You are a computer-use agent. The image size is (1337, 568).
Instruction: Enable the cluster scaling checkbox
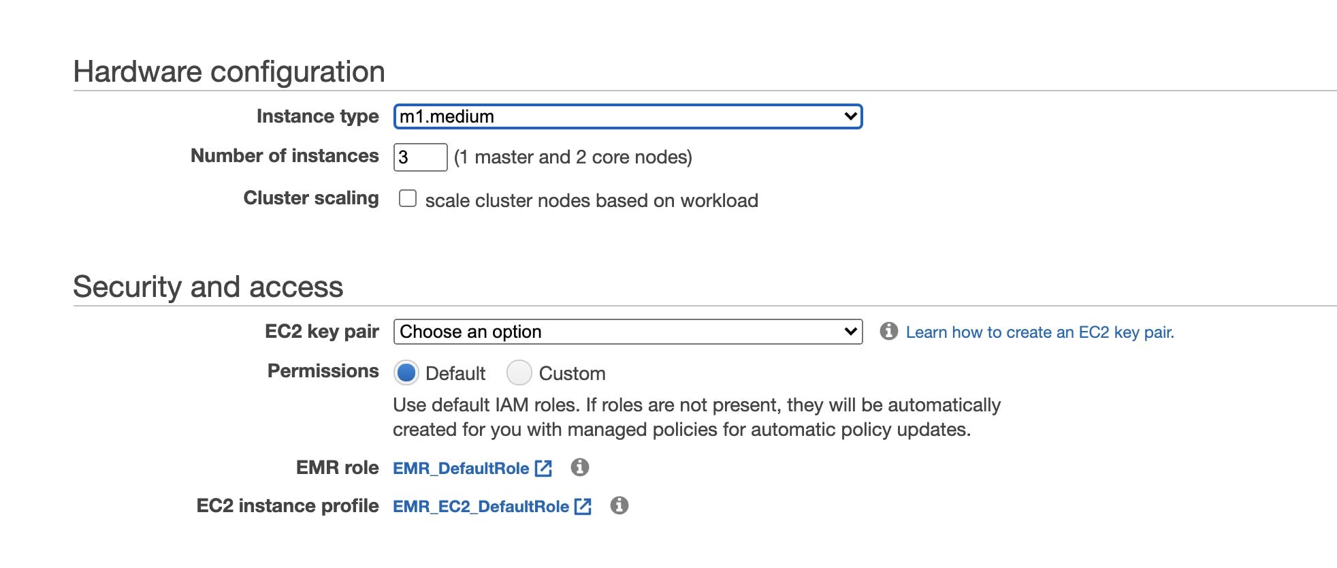[x=408, y=198]
